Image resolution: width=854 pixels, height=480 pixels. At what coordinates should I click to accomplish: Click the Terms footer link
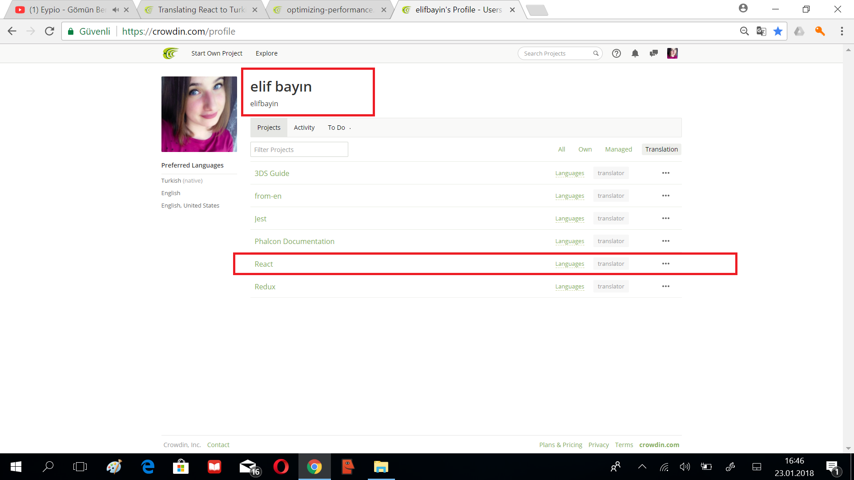tap(624, 445)
